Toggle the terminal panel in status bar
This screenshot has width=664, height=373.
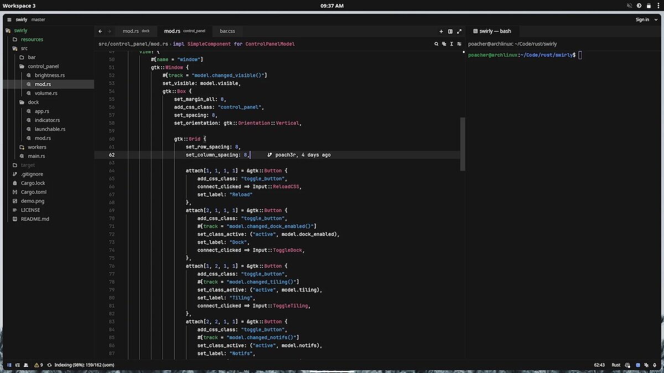(638, 365)
